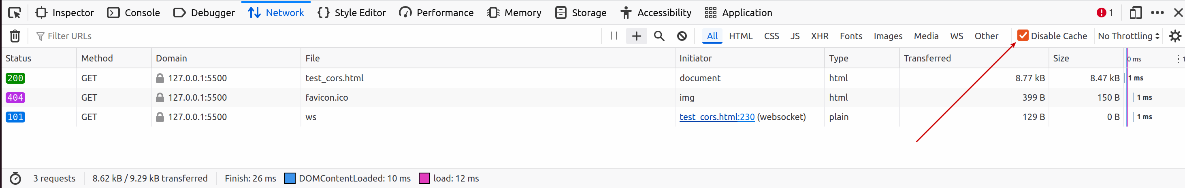Filter requests by XHR
Screen dimensions: 1185x188
coord(819,36)
